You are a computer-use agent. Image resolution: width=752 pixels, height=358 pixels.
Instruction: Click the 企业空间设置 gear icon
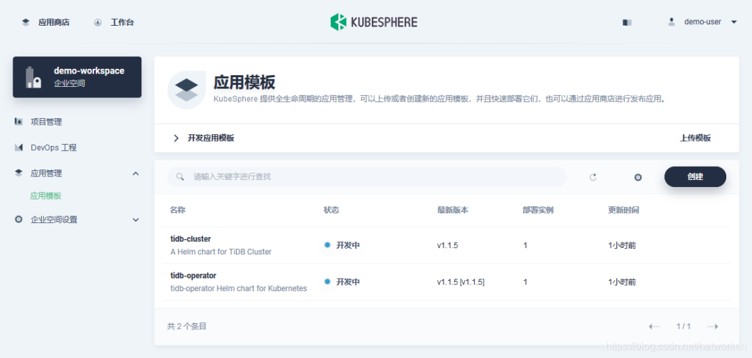pyautogui.click(x=19, y=220)
